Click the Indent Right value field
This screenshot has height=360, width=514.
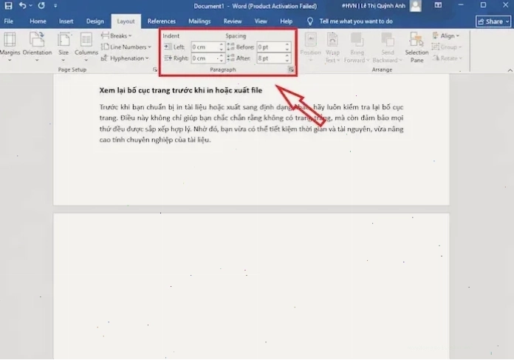click(x=205, y=58)
